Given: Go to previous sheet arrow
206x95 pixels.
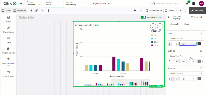Looking at the screenshot, I should point(181,11).
